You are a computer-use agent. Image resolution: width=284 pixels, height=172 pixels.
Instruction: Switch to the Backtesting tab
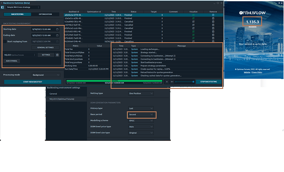pyautogui.click(x=17, y=14)
